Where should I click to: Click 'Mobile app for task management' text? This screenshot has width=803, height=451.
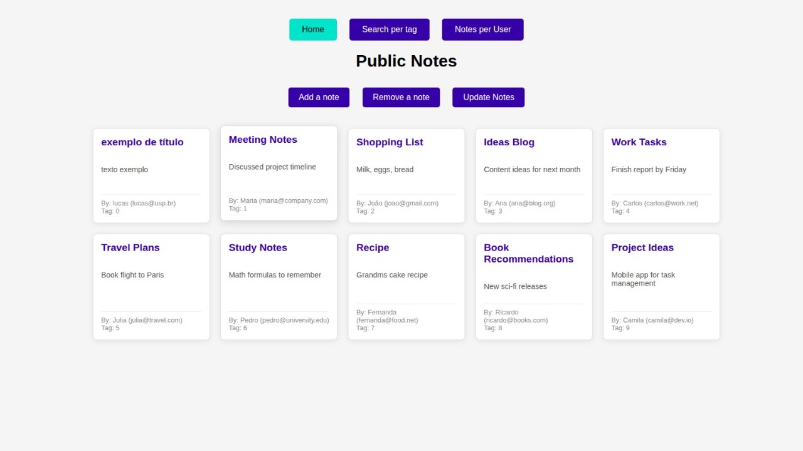click(643, 279)
